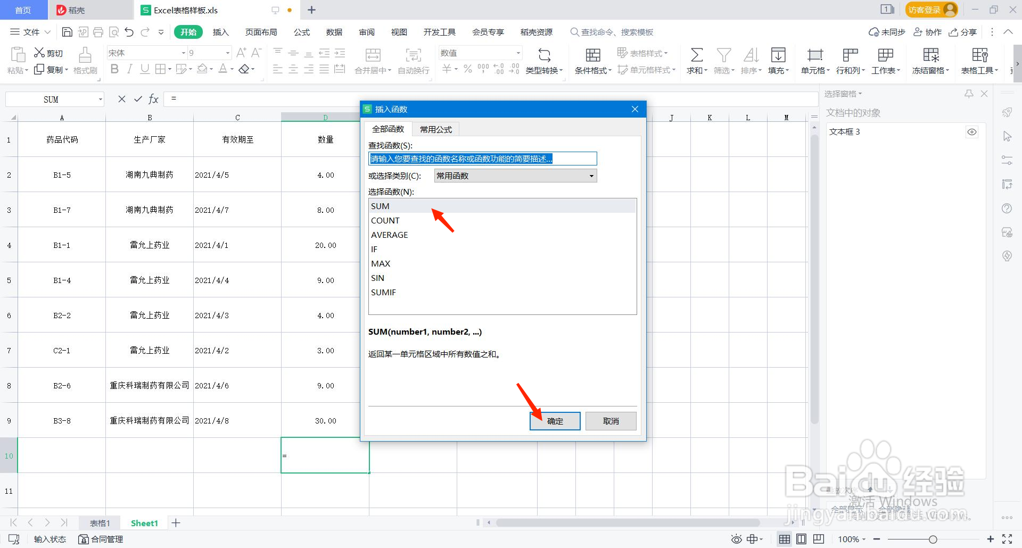Expand the 文件 menu
The height and width of the screenshot is (548, 1022).
(x=30, y=32)
